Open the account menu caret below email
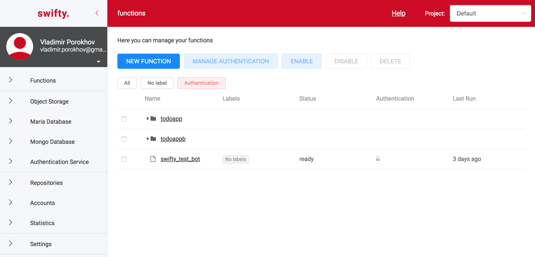This screenshot has width=535, height=257. point(98,62)
